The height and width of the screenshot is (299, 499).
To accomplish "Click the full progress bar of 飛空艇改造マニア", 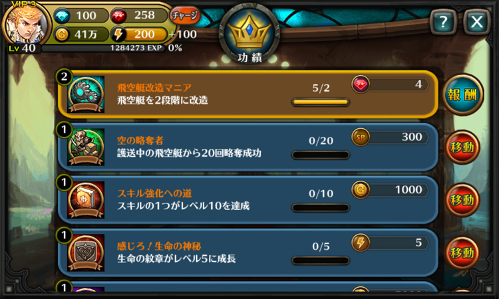I will (x=321, y=102).
